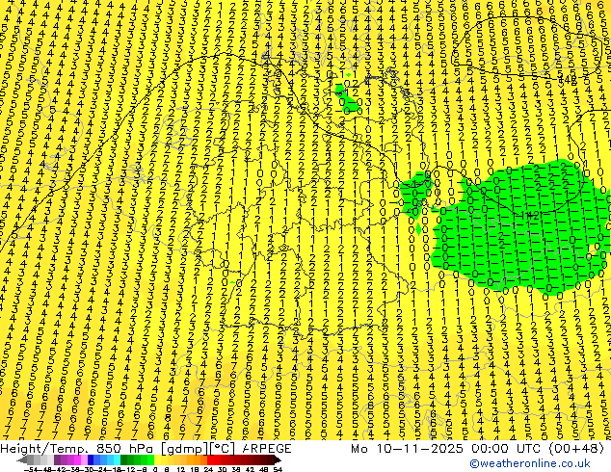Click the '142' contour height label
611x472 pixels.
[531, 216]
